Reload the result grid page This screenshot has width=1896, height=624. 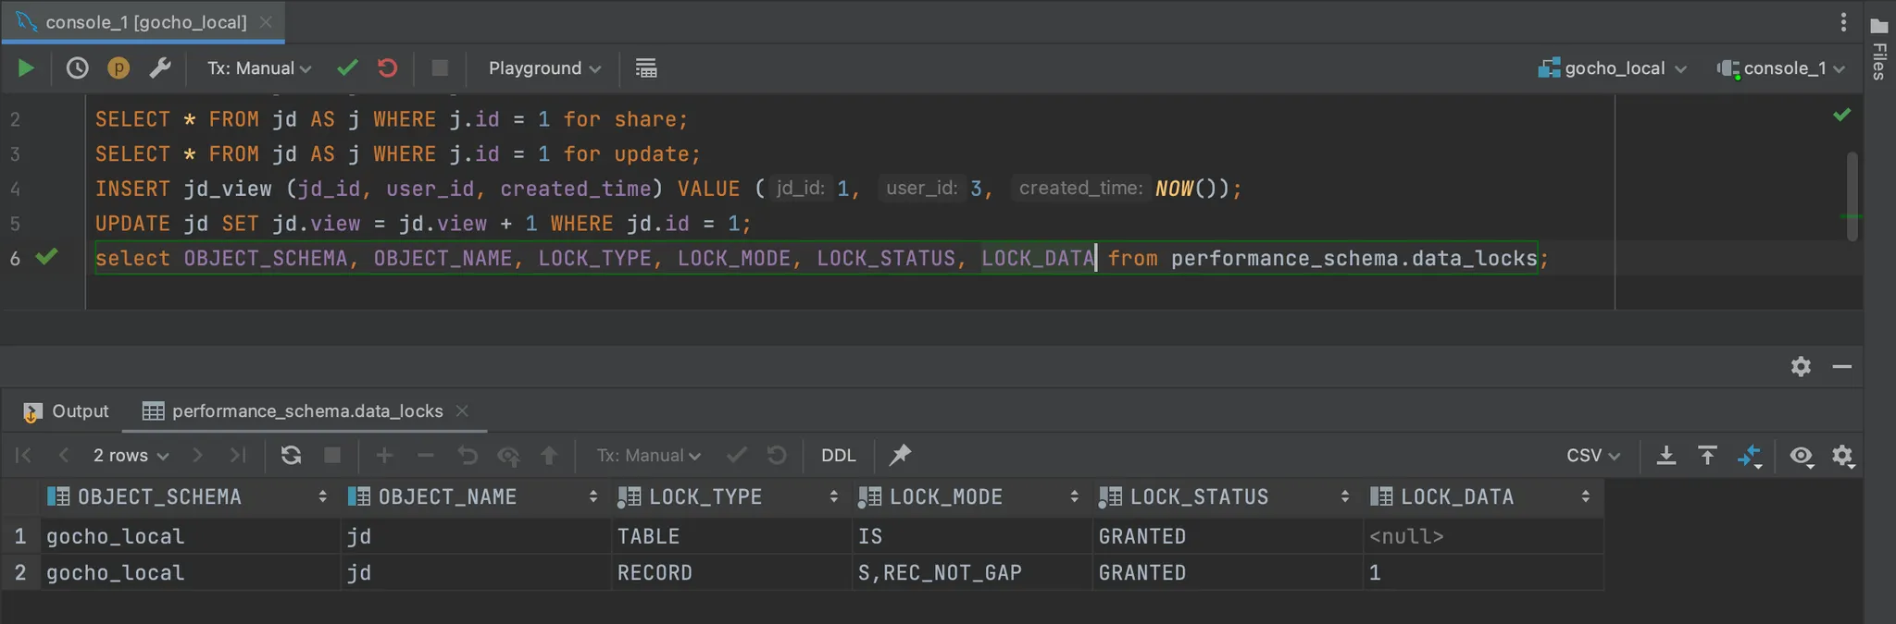[x=291, y=455]
